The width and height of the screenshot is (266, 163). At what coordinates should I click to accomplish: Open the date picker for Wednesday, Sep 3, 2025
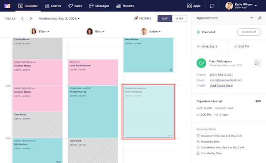pos(59,19)
